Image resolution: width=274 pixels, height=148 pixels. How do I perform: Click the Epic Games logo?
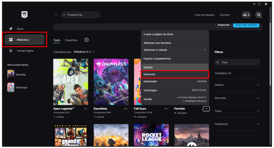pyautogui.click(x=25, y=15)
